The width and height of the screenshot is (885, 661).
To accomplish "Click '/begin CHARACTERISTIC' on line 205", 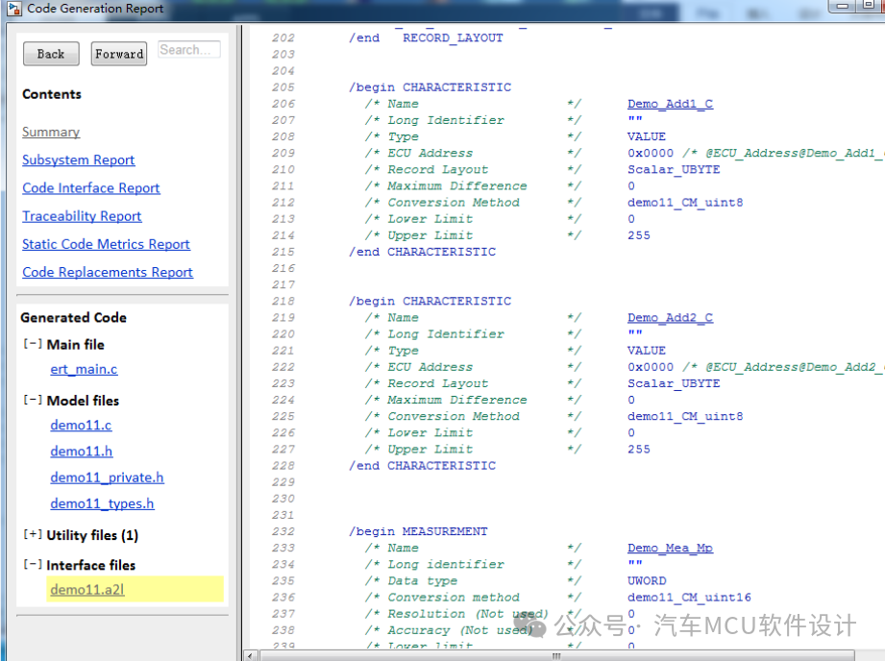I will tap(430, 87).
